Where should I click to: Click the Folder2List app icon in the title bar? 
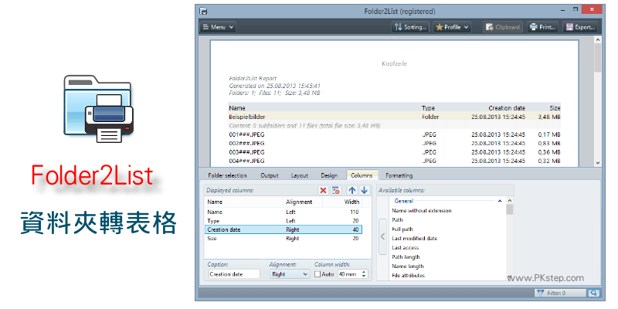tap(203, 11)
